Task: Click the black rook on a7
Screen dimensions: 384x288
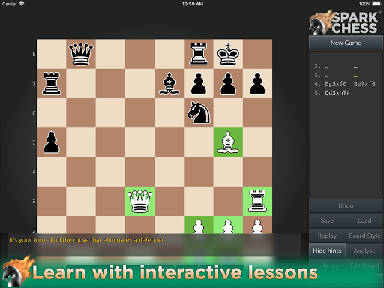Action: pos(52,83)
